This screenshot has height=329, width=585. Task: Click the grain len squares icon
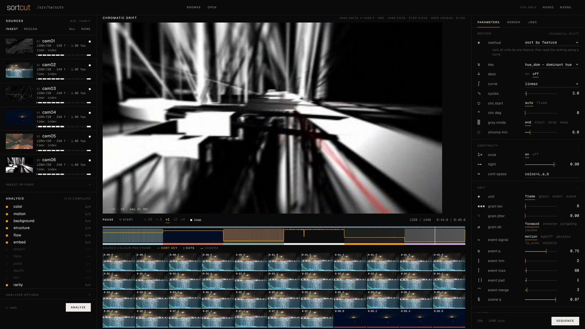click(481, 206)
